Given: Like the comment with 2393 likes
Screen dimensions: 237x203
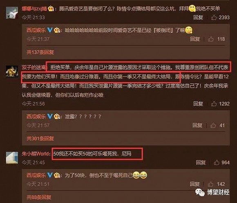Looking at the screenshot, I should 214,17.
